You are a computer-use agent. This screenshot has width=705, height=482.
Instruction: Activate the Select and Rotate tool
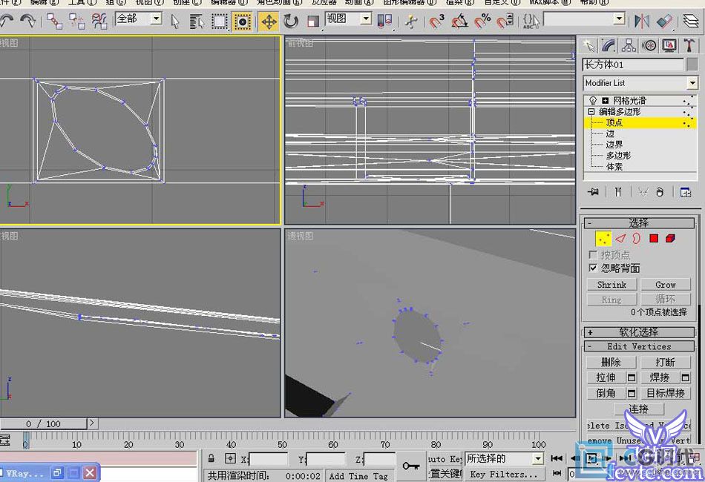pos(291,21)
